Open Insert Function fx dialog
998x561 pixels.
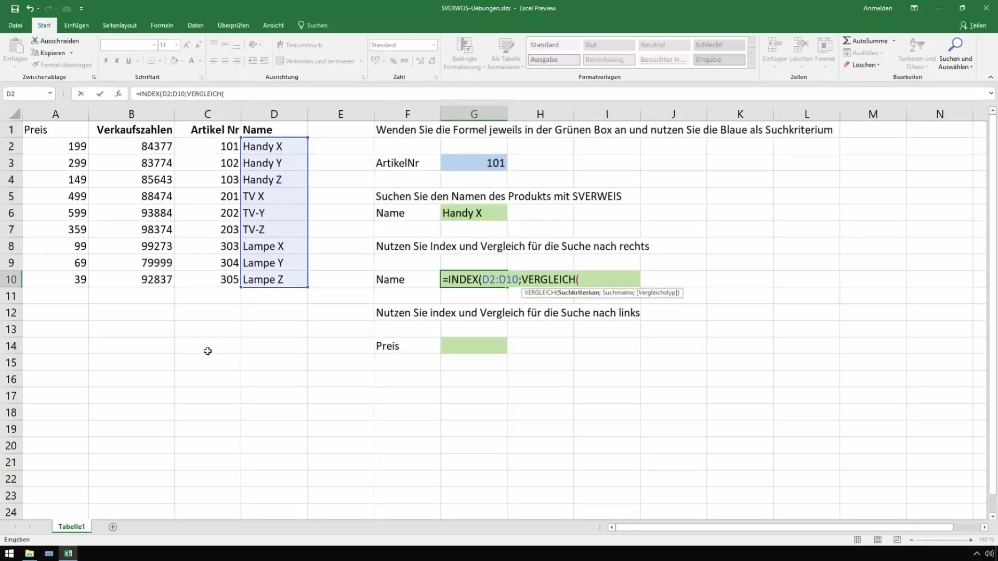pos(119,94)
